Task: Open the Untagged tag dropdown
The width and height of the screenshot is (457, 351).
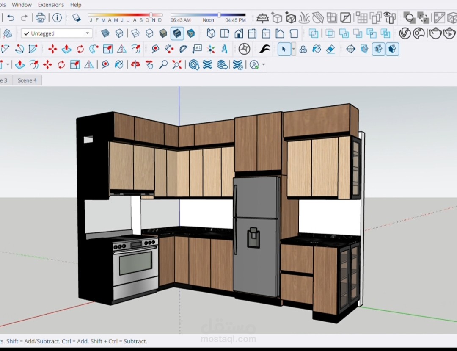Action: click(x=57, y=33)
